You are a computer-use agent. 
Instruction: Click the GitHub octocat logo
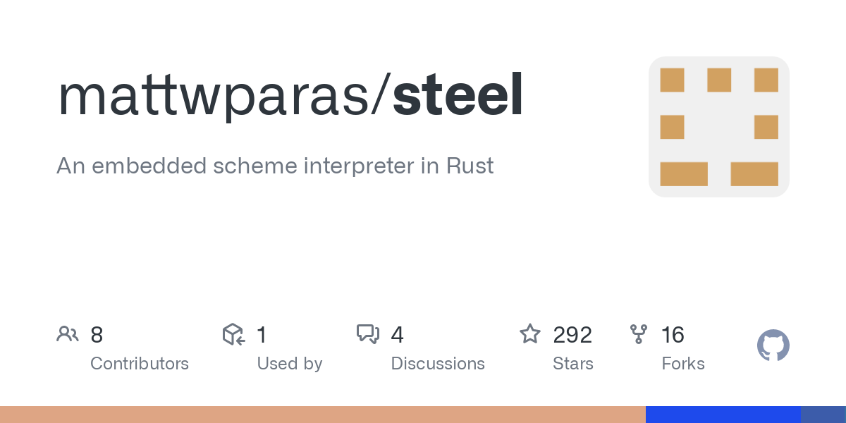(x=773, y=346)
